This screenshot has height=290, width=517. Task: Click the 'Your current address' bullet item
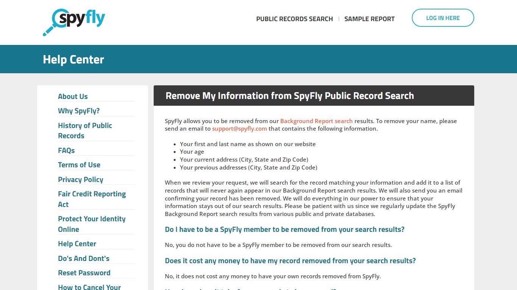244,159
